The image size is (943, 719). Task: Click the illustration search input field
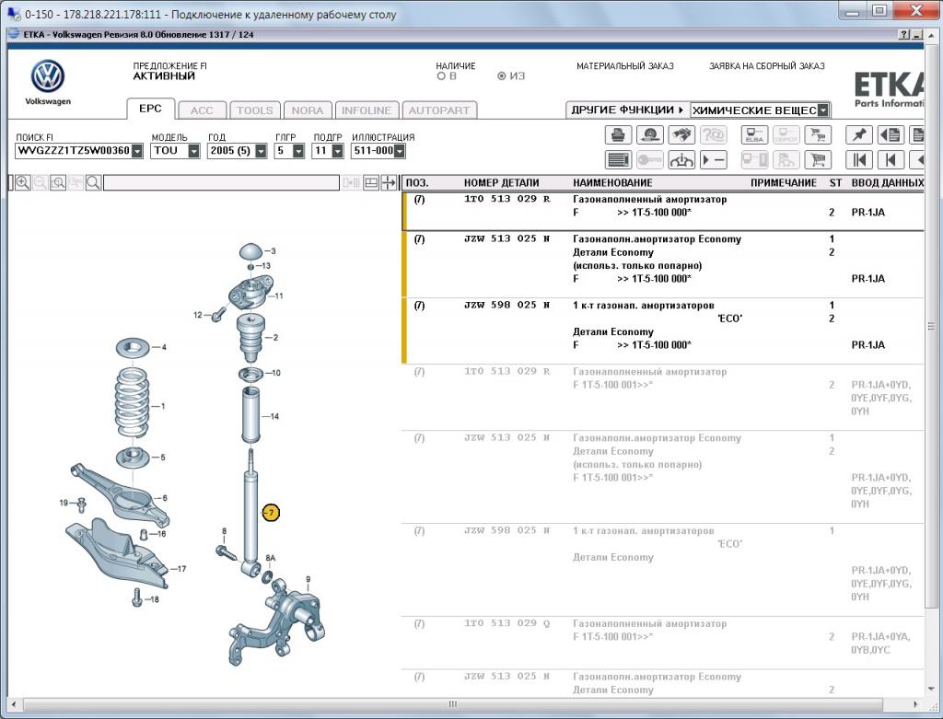coord(221,183)
